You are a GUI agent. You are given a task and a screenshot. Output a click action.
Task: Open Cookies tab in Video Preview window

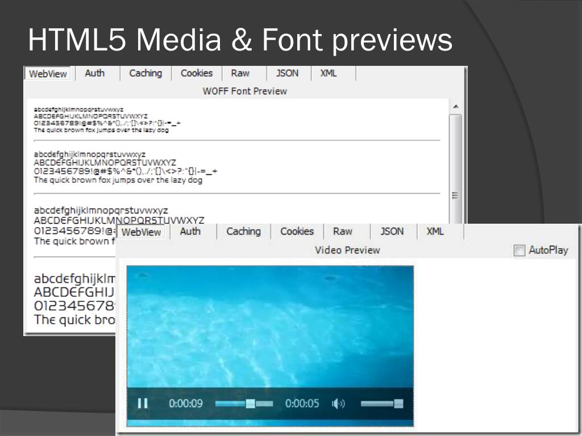[297, 232]
